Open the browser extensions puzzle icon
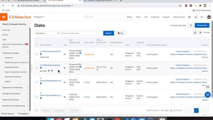This screenshot has height=120, width=213. (x=200, y=6)
